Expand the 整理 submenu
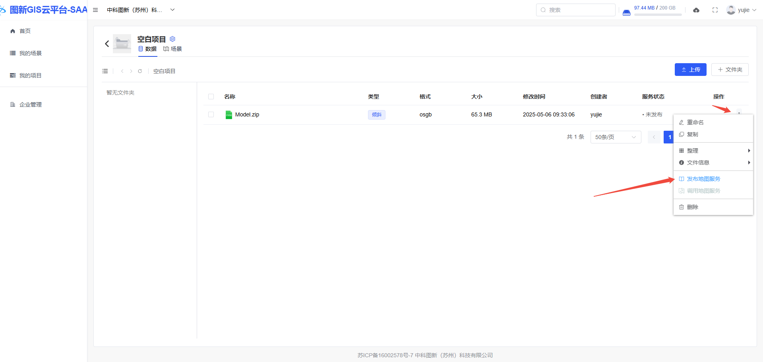Image resolution: width=763 pixels, height=362 pixels. click(x=713, y=151)
